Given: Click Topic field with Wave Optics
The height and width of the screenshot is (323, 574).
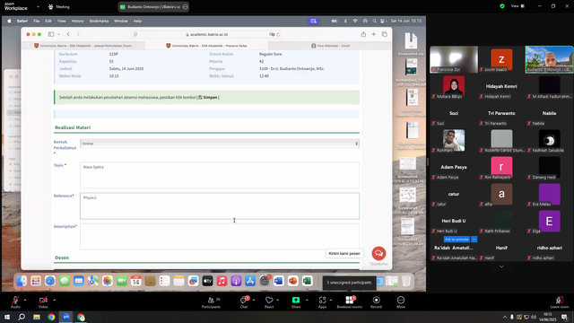Looking at the screenshot, I should pos(219,175).
